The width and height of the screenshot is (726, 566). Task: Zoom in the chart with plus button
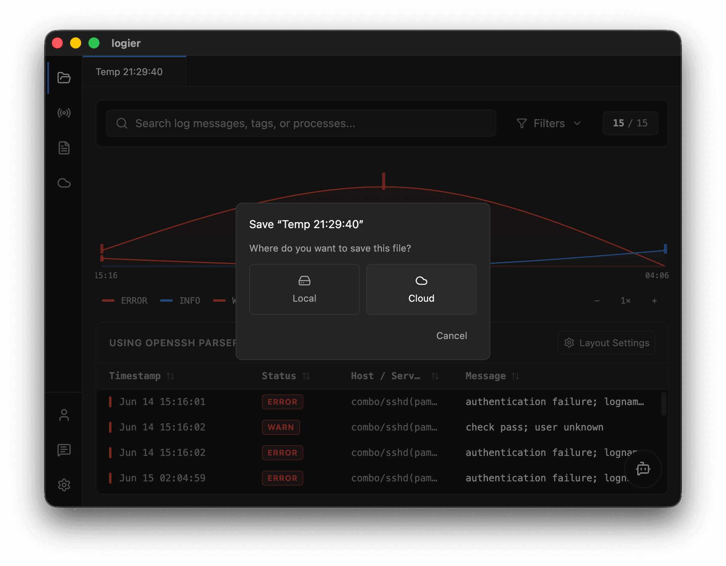pos(654,301)
